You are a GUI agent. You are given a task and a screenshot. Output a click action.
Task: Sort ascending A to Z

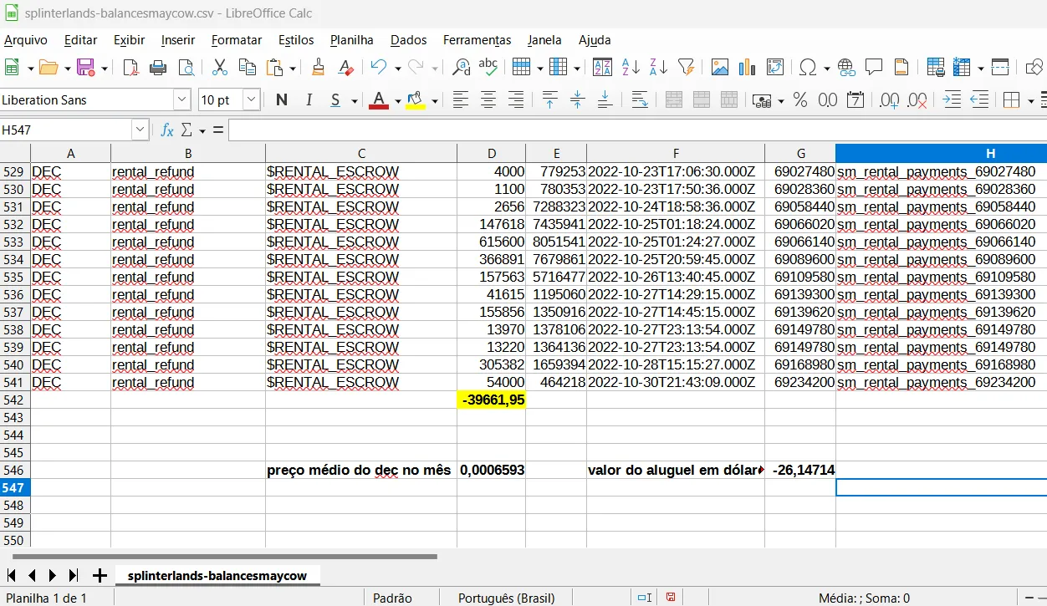[631, 68]
